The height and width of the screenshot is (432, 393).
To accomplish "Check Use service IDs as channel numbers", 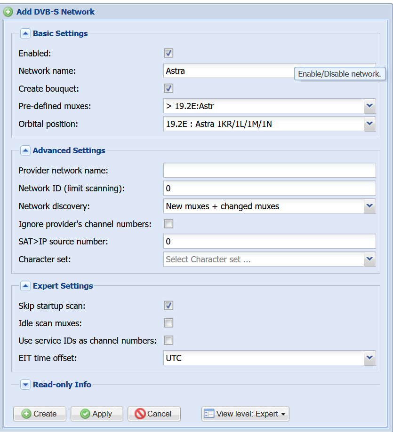I will point(168,340).
